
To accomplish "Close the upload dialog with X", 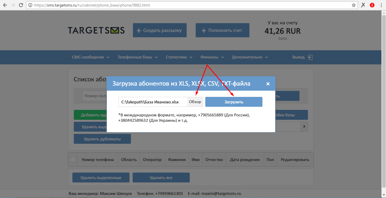I will tap(268, 84).
